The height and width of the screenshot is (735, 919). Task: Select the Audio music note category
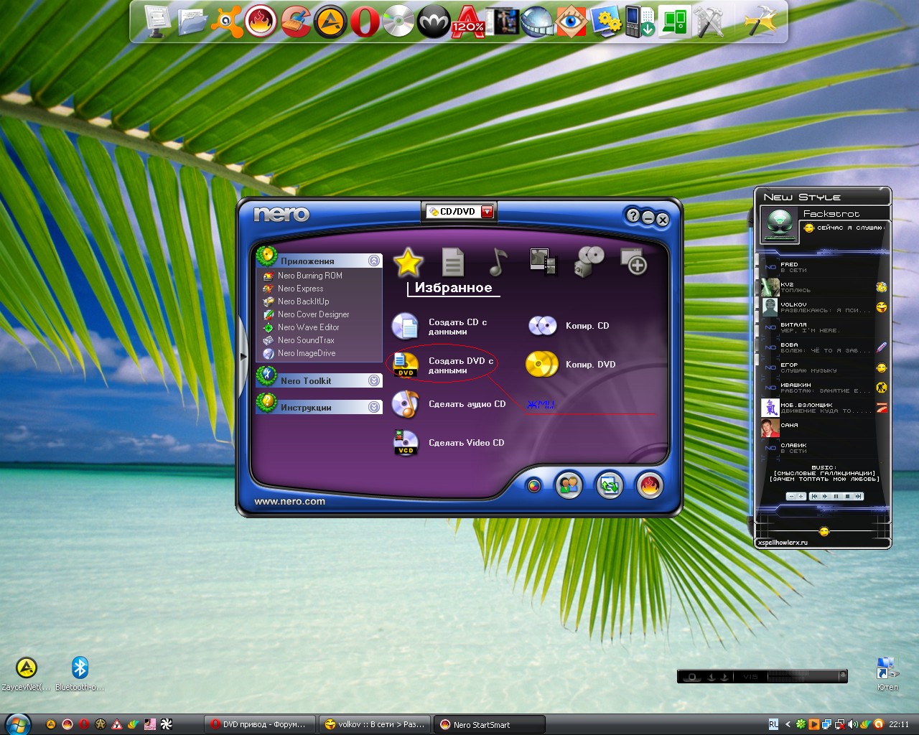pos(497,263)
